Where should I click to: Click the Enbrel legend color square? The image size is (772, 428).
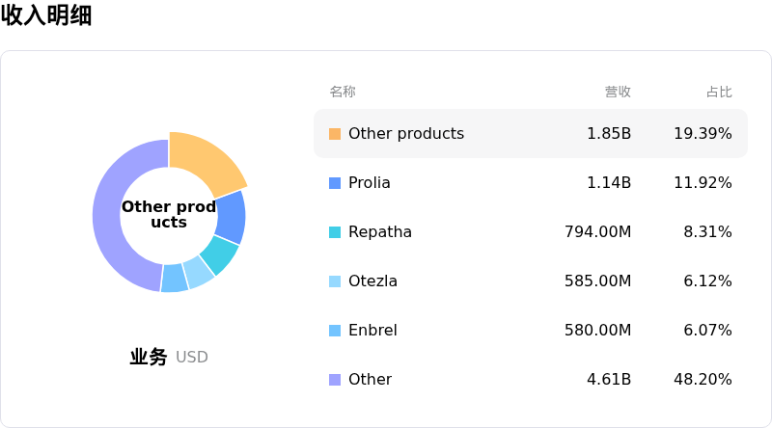click(335, 331)
